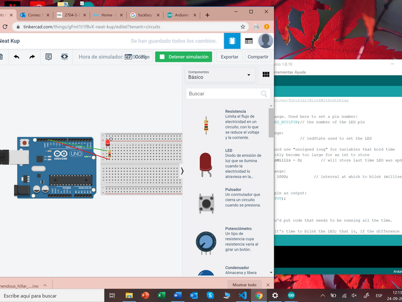Click Mostrar todo in downloads bar

(x=244, y=285)
